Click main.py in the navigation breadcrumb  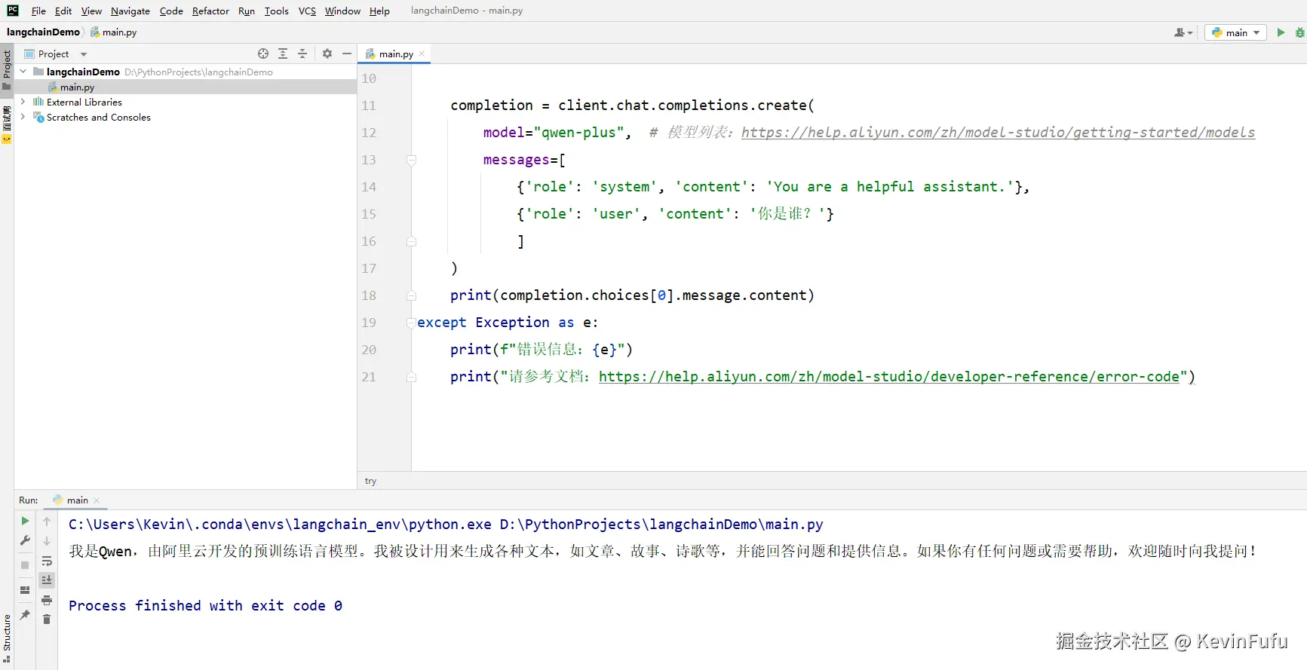(x=114, y=32)
